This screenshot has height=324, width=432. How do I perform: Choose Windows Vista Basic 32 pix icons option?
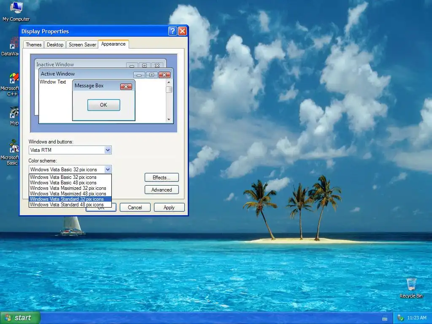click(70, 177)
